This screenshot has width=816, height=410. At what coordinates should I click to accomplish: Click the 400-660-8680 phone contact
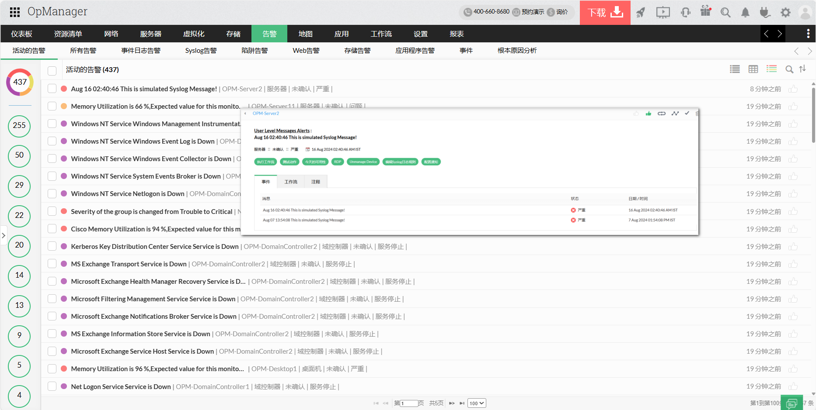click(487, 12)
